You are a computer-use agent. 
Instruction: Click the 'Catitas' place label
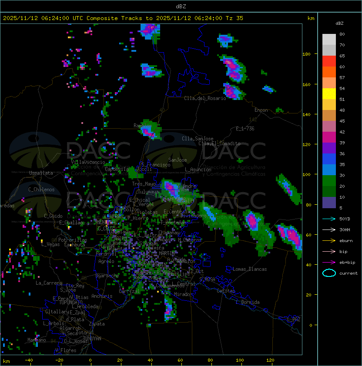pyautogui.click(x=226, y=291)
